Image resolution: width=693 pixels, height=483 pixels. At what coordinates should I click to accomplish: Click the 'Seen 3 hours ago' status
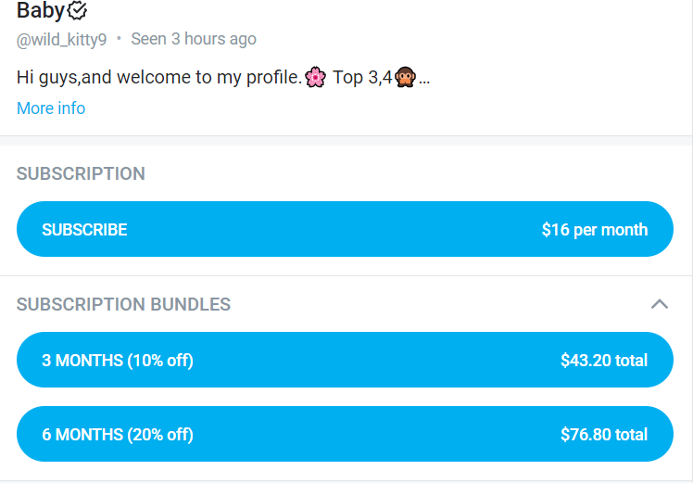coord(194,39)
